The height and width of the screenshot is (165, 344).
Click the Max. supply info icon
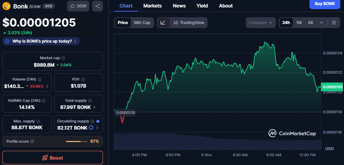[x=38, y=121]
